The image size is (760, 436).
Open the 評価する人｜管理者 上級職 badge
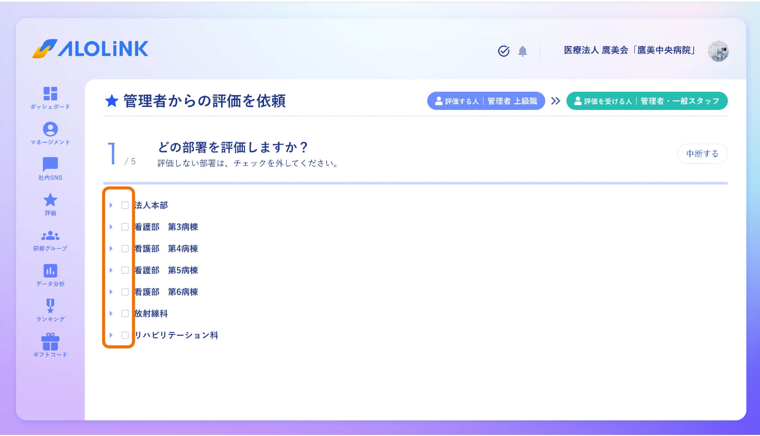[486, 101]
